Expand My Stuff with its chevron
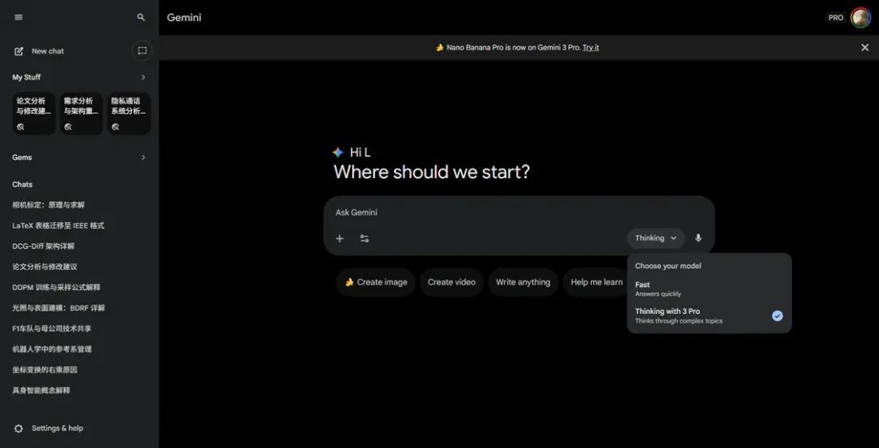Image resolution: width=879 pixels, height=448 pixels. [x=143, y=77]
